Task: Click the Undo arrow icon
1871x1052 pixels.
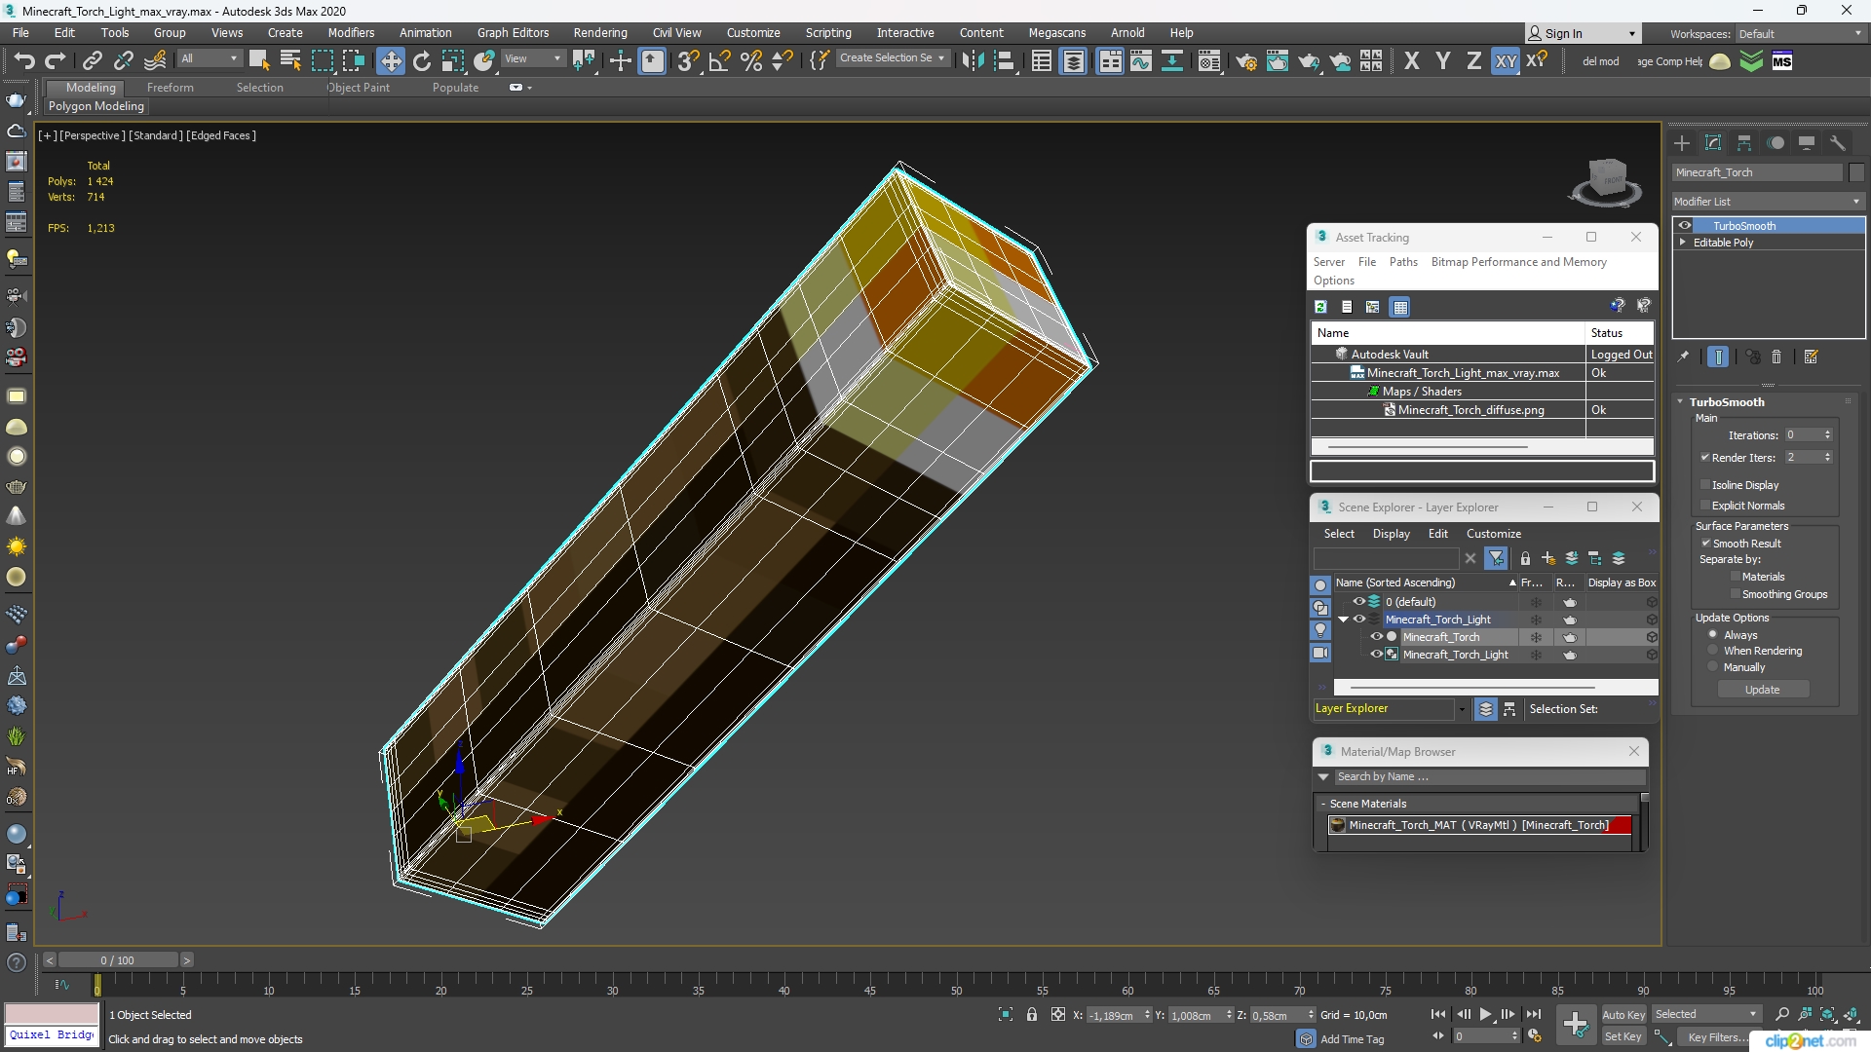Action: [23, 61]
